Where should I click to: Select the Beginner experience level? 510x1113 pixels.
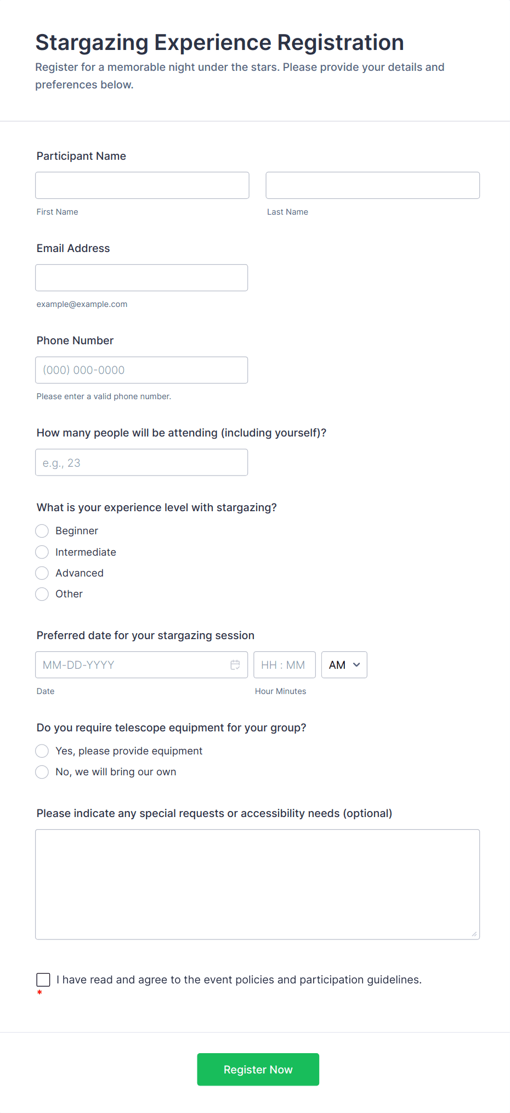(42, 531)
